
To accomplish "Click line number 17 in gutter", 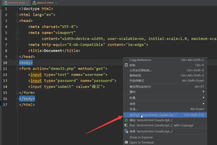I will [x=5, y=104].
